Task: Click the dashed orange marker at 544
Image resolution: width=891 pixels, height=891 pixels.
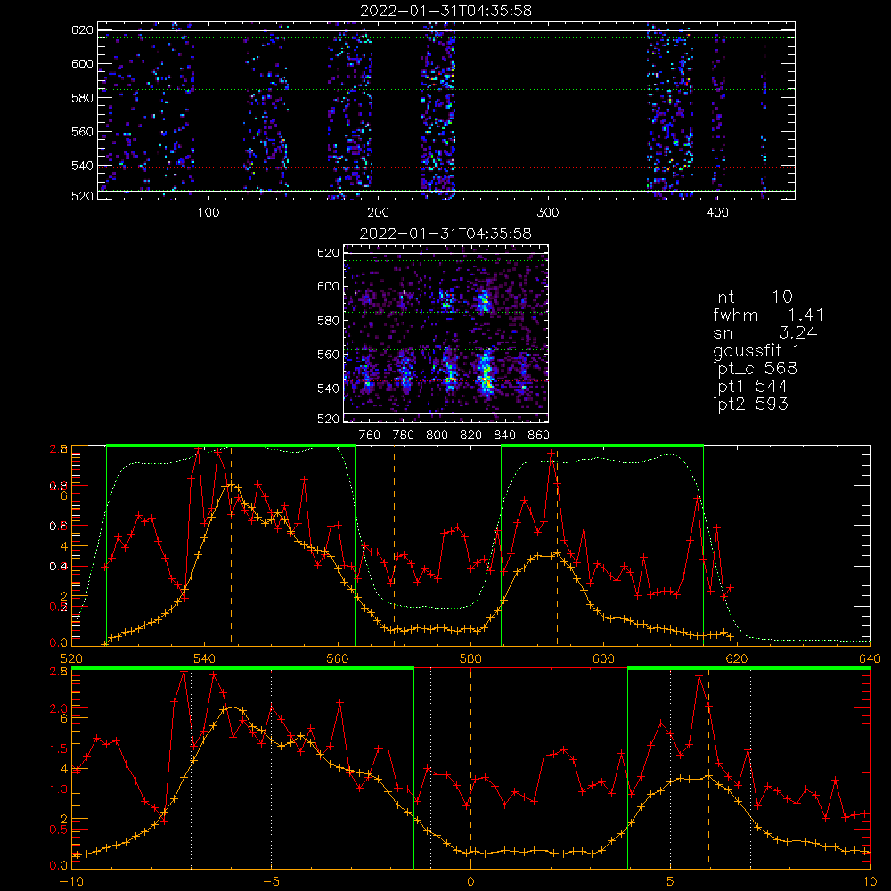Action: [x=232, y=545]
